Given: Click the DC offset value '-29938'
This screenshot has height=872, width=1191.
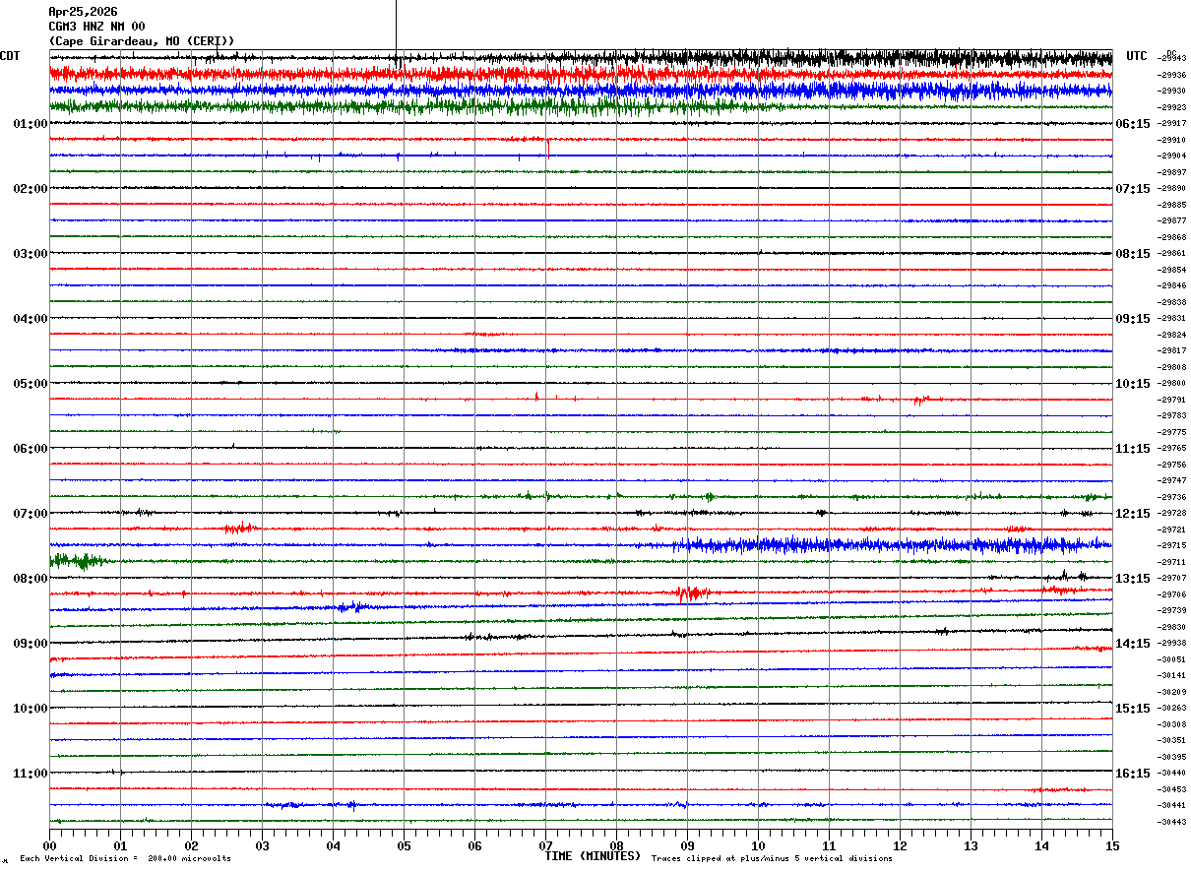Looking at the screenshot, I should coord(1172,644).
